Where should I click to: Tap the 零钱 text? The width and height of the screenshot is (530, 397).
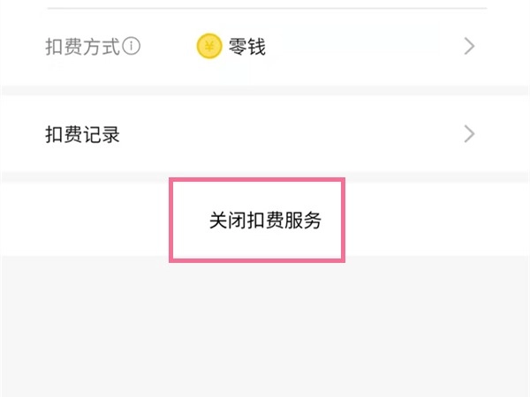[x=247, y=47]
